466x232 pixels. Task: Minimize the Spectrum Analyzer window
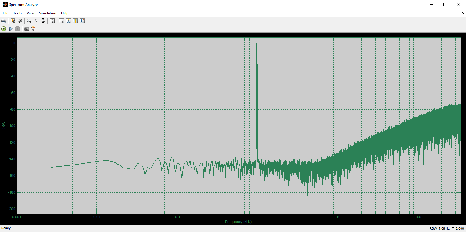point(431,4)
